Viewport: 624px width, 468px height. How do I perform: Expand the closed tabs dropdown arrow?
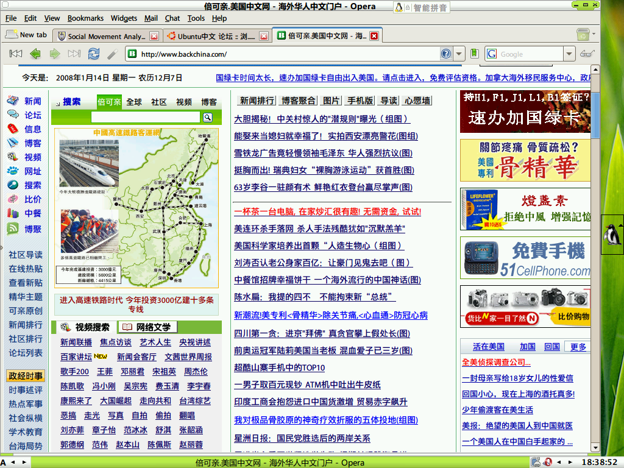click(594, 34)
